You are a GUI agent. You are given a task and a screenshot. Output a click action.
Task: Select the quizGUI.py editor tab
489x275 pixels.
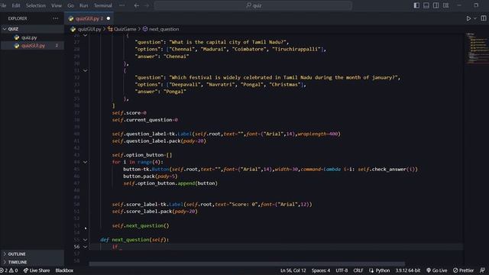click(89, 18)
